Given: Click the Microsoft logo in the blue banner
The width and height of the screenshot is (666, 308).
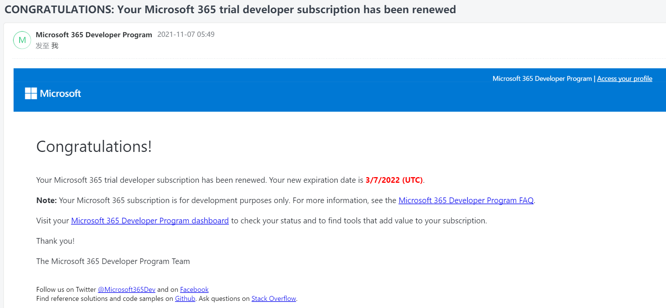Looking at the screenshot, I should point(53,93).
